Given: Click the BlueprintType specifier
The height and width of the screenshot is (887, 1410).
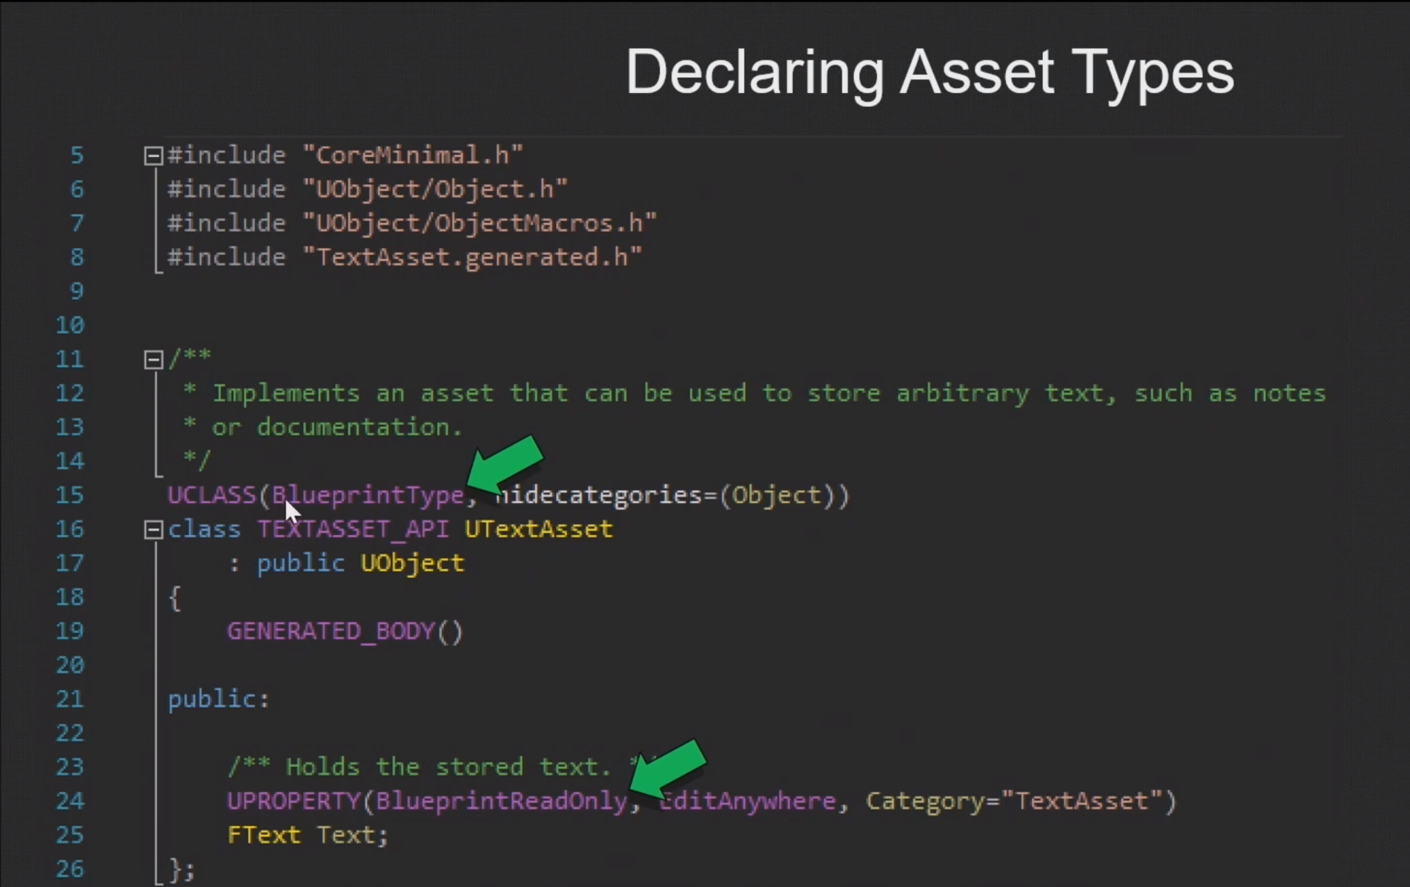Looking at the screenshot, I should click(x=367, y=495).
